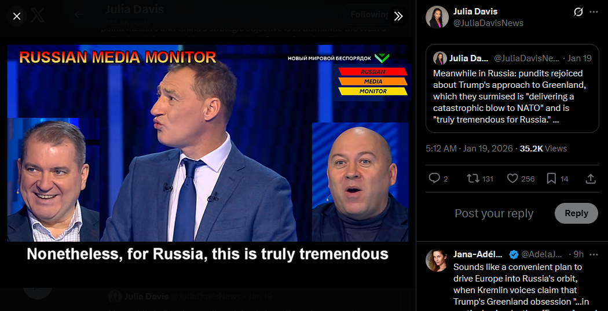Share the post via upload arrow icon
The image size is (608, 311).
(590, 179)
